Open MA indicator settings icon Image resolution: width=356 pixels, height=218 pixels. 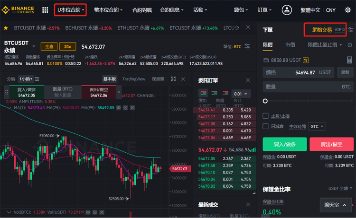pos(125,108)
